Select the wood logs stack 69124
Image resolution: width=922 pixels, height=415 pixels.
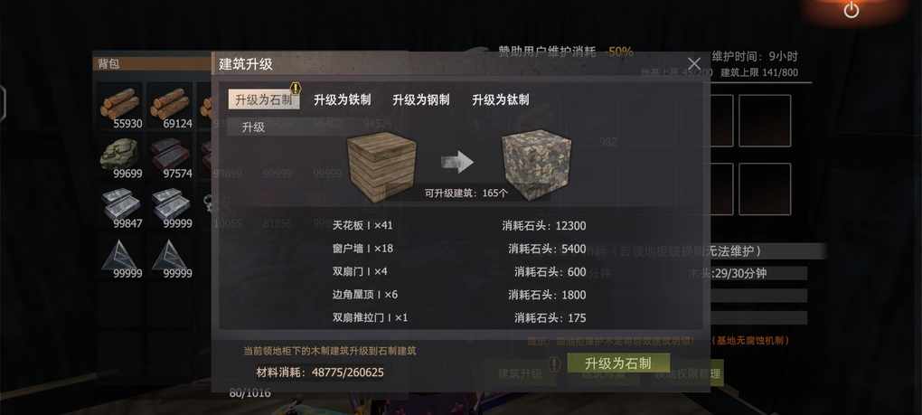pos(170,107)
